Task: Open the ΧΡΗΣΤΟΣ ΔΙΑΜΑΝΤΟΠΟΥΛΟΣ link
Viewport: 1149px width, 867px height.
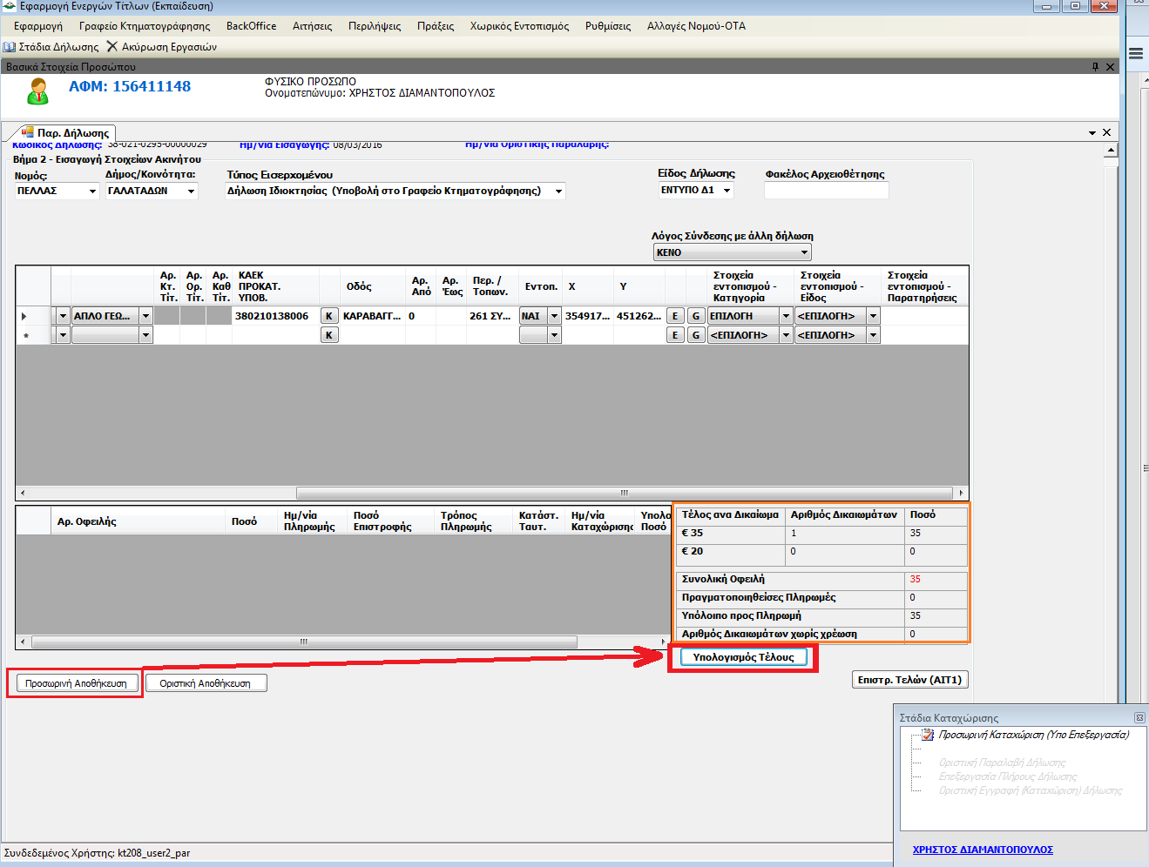Action: 983,850
